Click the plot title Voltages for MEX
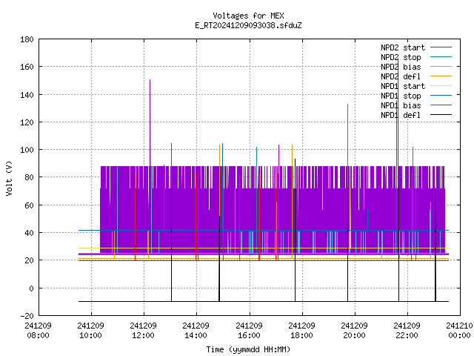Viewport: 474px width, 356px height. click(248, 16)
